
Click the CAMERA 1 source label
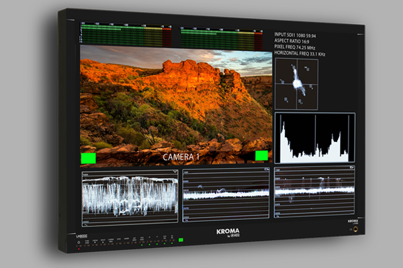coord(181,157)
